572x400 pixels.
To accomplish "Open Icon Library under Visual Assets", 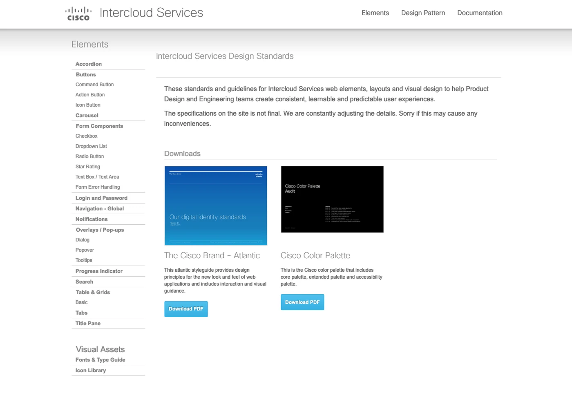I will click(x=91, y=371).
